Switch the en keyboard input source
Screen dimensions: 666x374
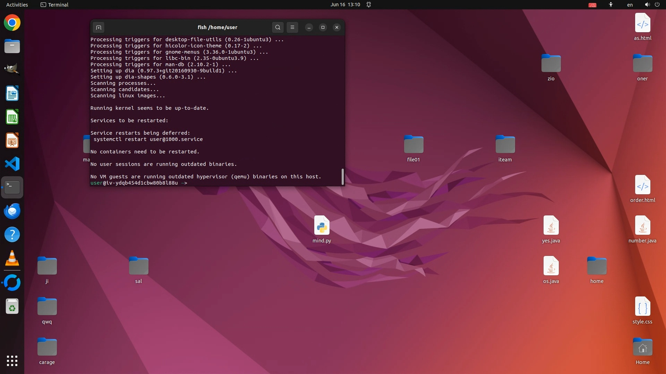(x=630, y=5)
